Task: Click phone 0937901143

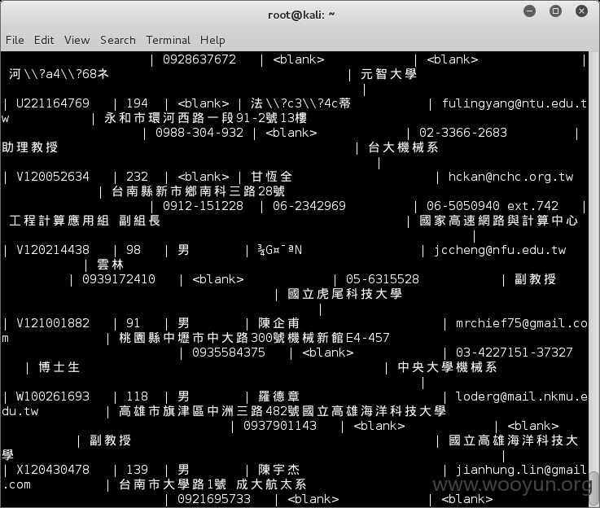Action: point(280,426)
